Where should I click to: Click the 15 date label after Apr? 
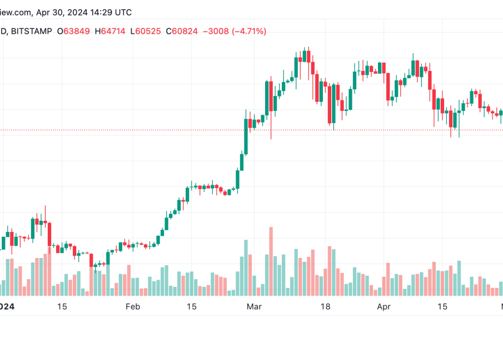(442, 307)
